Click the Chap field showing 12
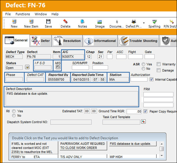Screen dimensions: 177x163 [89, 57]
